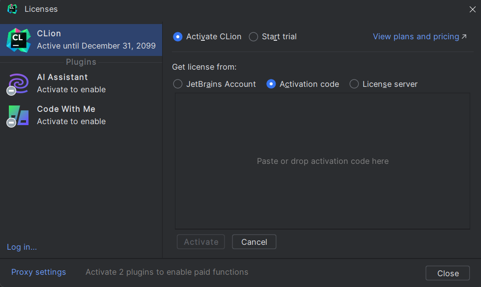Viewport: 481px width, 287px height.
Task: Click the CLion product logo icon
Action: (18, 40)
